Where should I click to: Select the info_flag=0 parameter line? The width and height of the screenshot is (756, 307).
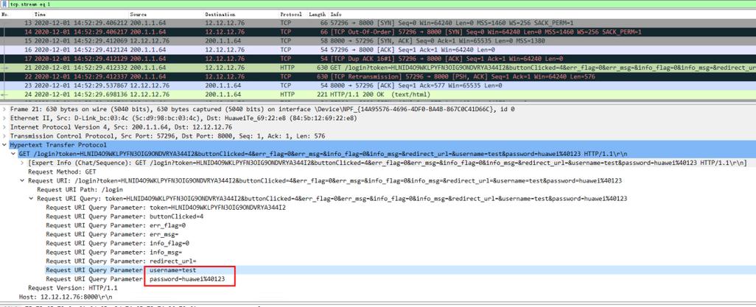pyautogui.click(x=118, y=244)
